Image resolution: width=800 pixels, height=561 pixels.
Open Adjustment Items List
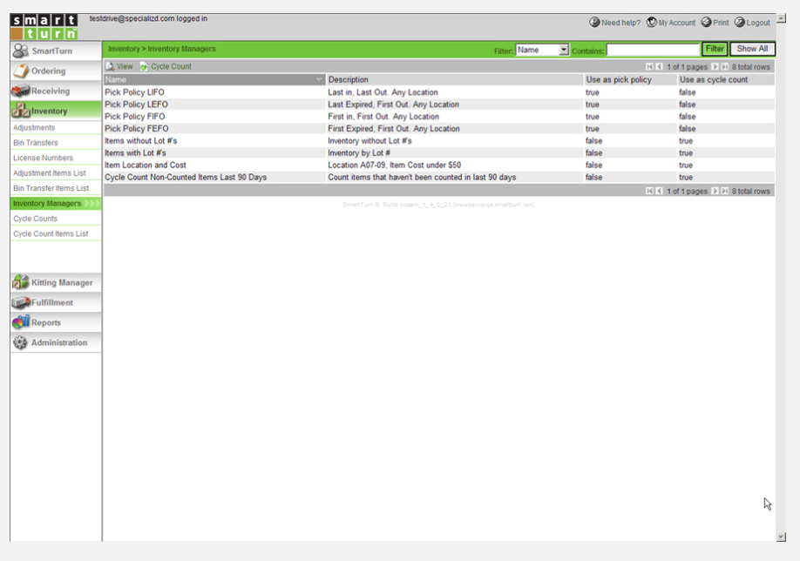50,172
